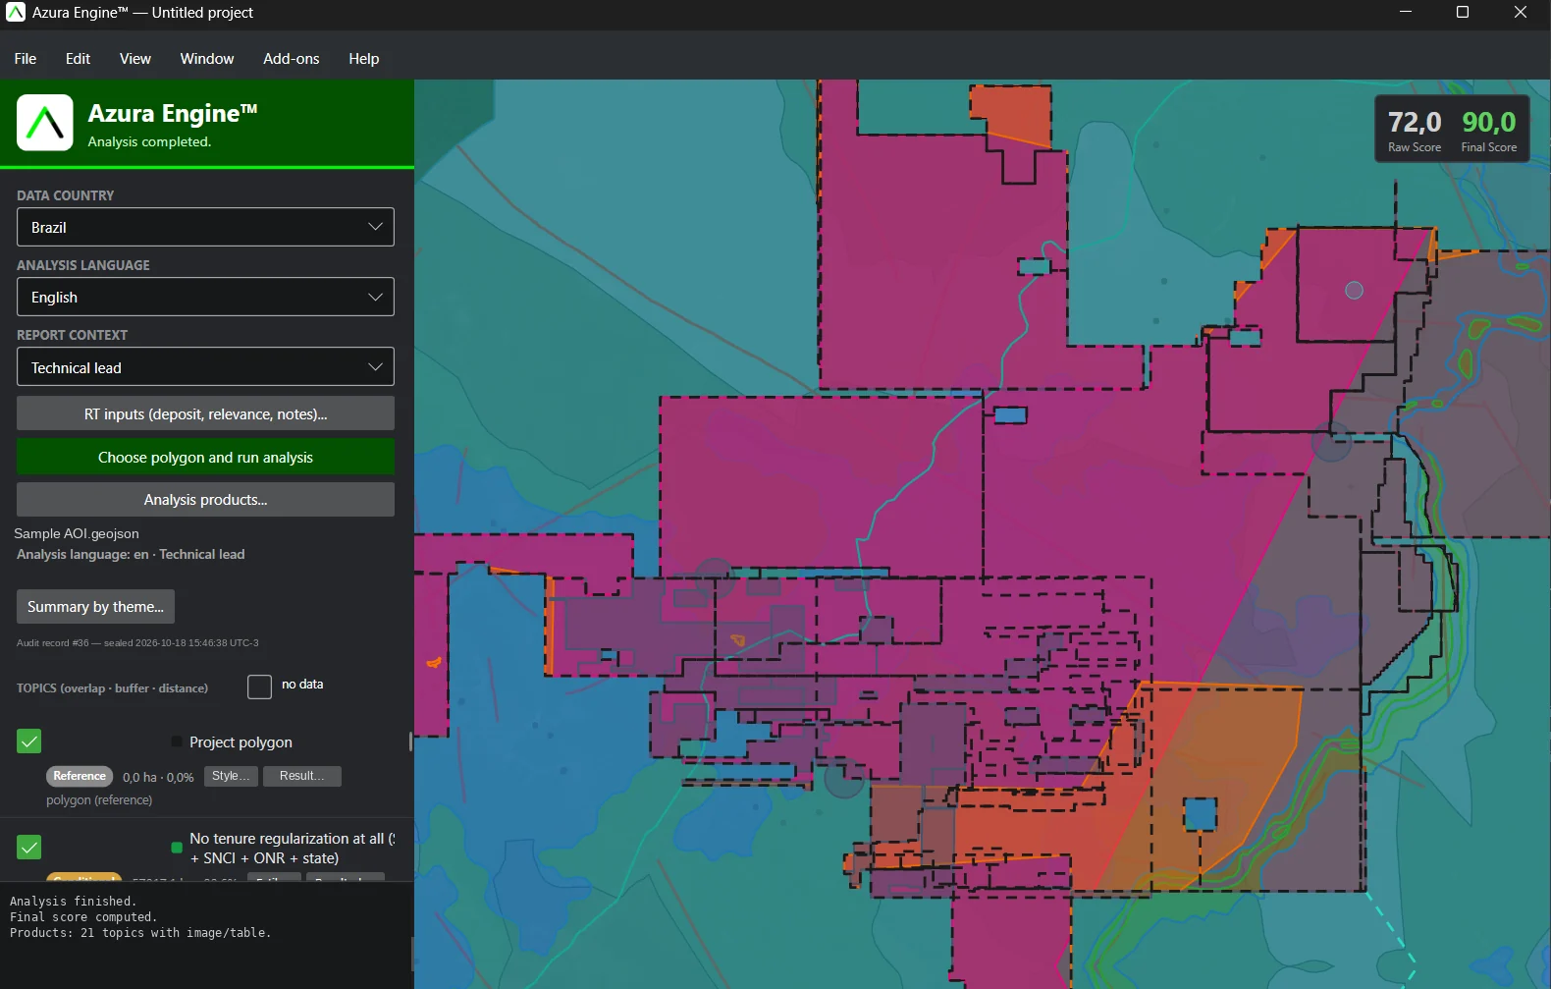Viewport: 1551px width, 989px height.
Task: Open the Analysis Language dropdown set to English
Action: tap(205, 297)
